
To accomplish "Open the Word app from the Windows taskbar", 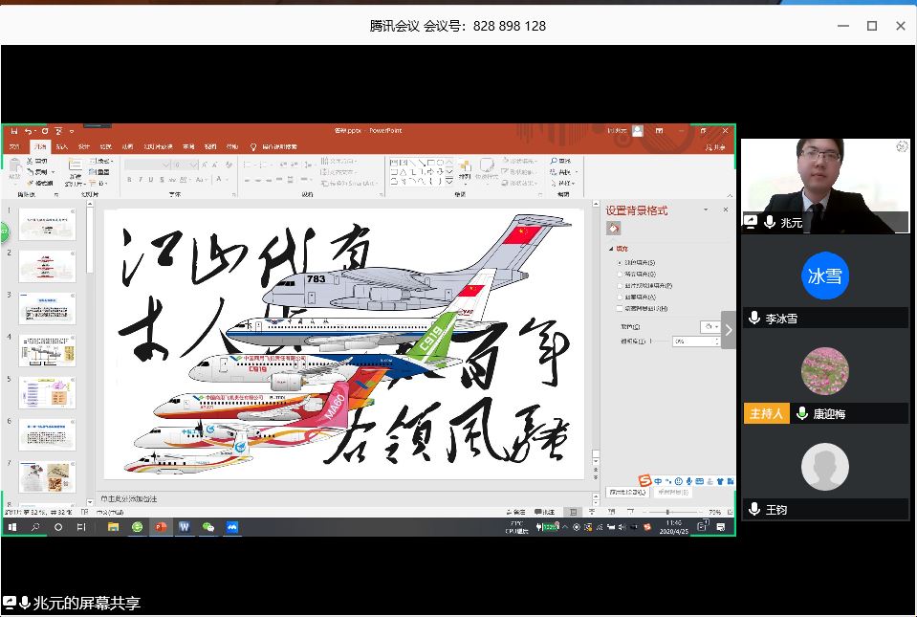I will pyautogui.click(x=185, y=527).
